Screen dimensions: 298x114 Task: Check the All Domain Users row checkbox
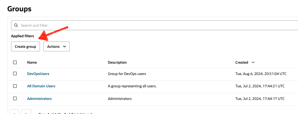pos(15,86)
